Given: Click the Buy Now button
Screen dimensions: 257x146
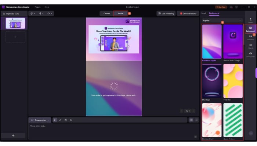Looking at the screenshot, I should coord(221,7).
